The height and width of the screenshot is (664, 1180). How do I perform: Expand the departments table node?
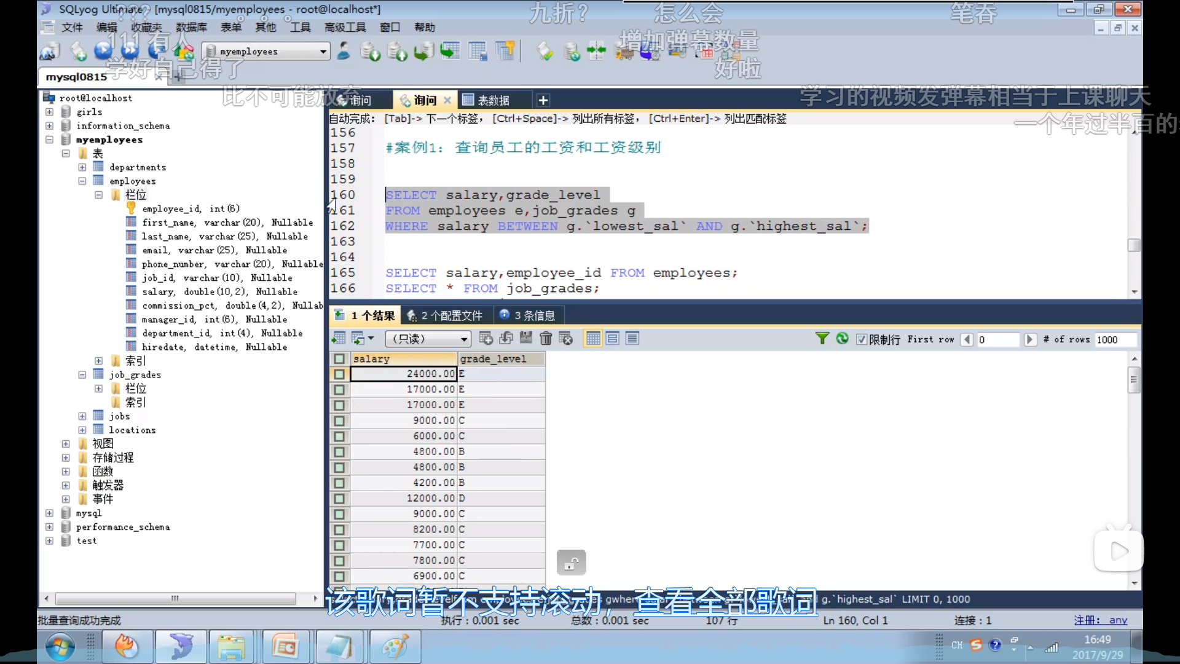point(82,167)
